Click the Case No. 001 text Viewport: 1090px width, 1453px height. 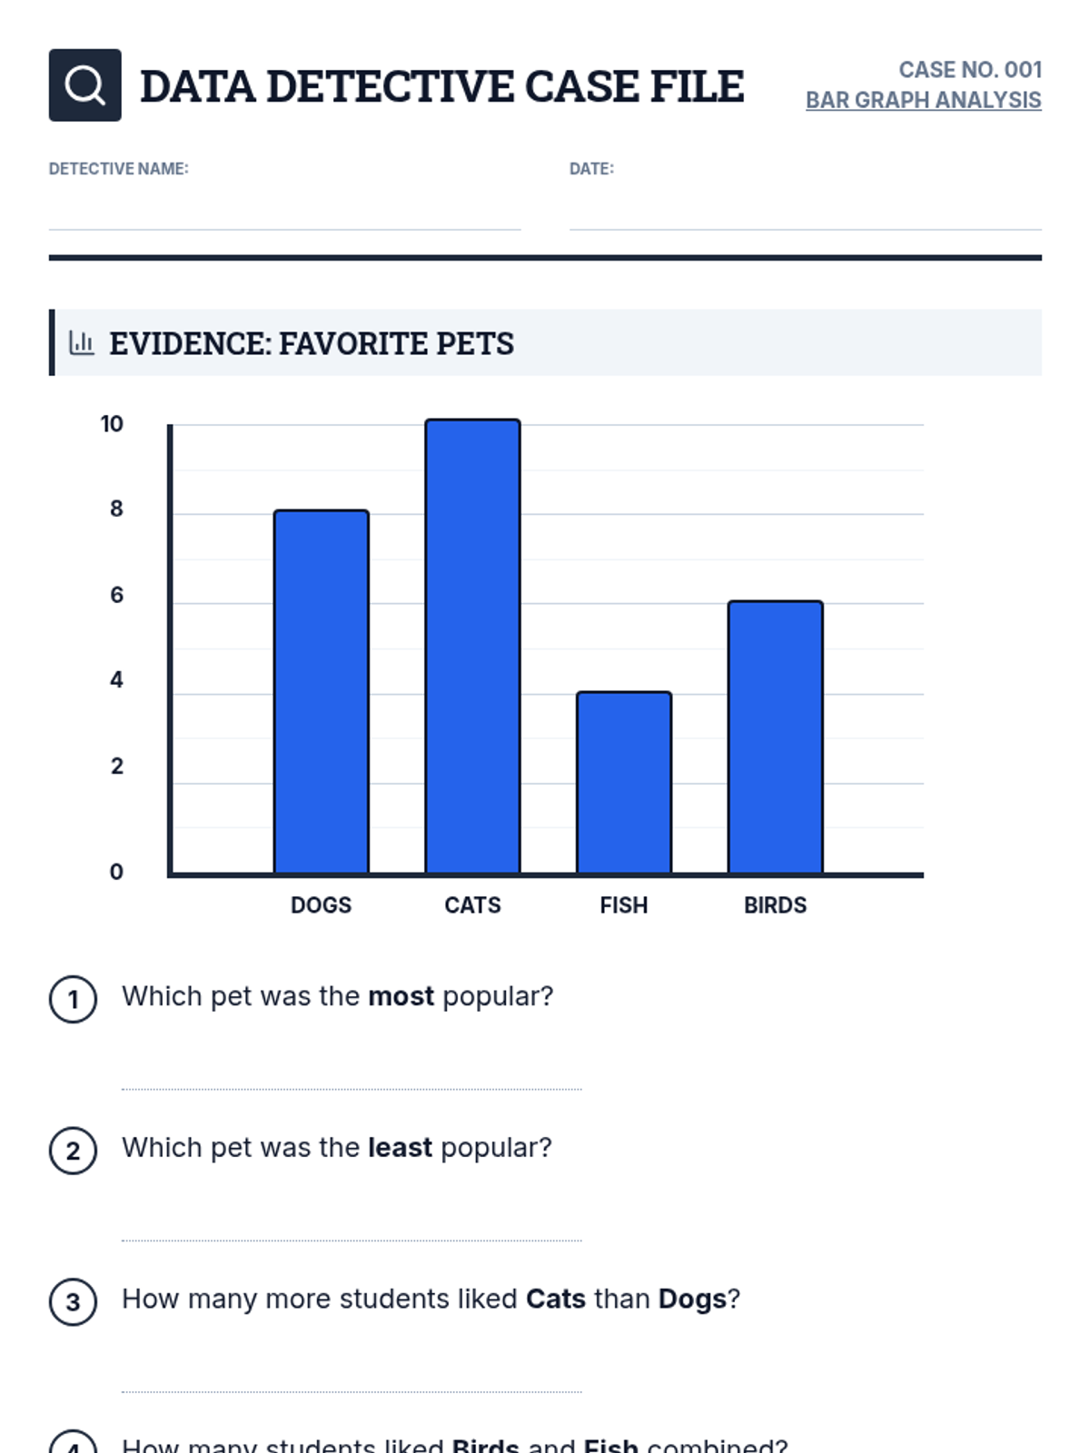tap(970, 70)
